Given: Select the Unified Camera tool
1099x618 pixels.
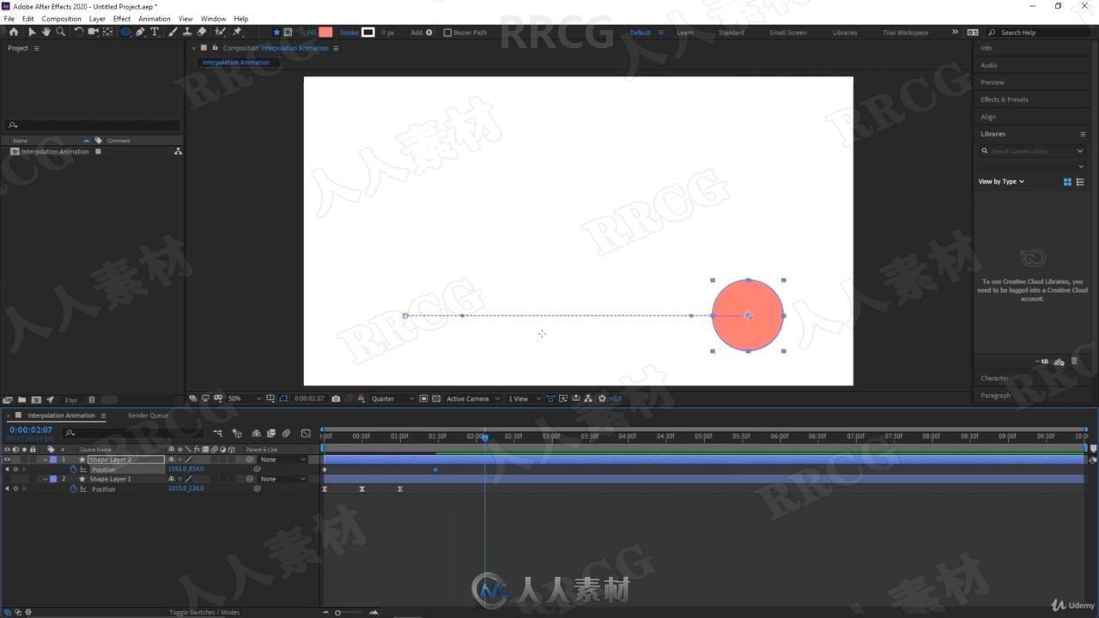Looking at the screenshot, I should click(93, 32).
